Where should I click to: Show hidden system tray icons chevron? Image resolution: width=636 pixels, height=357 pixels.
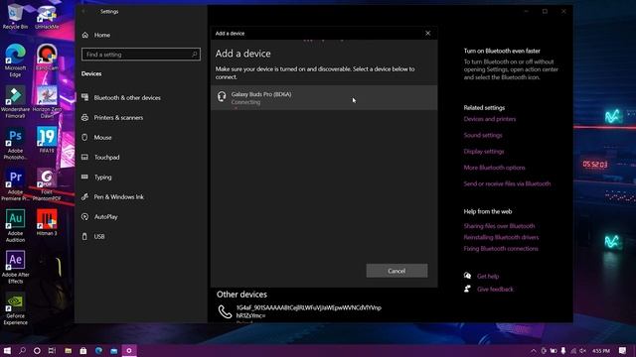534,350
